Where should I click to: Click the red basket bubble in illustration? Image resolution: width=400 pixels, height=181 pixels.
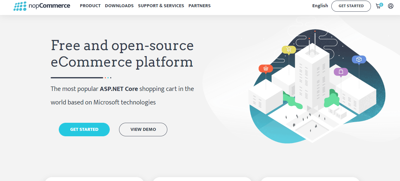tap(266, 69)
